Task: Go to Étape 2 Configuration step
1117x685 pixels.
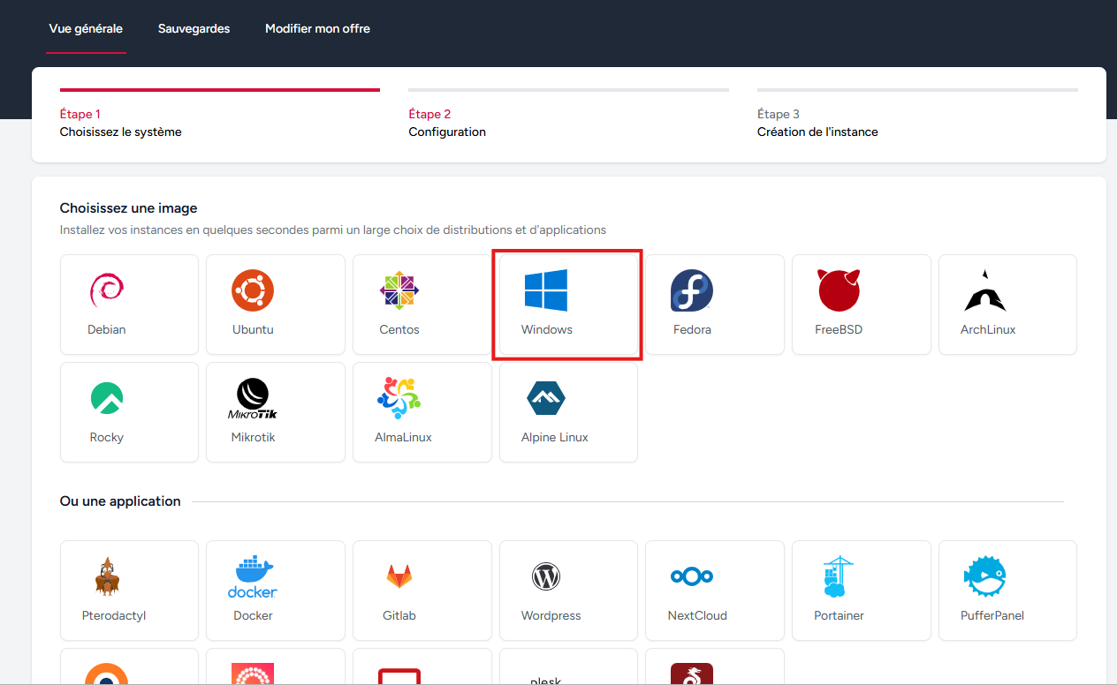Action: pos(447,124)
